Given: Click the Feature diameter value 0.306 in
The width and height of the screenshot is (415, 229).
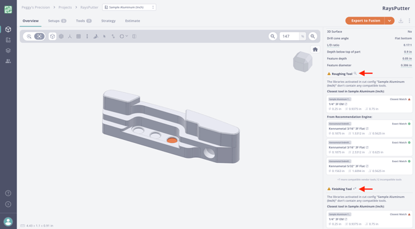Looking at the screenshot, I should (406, 65).
